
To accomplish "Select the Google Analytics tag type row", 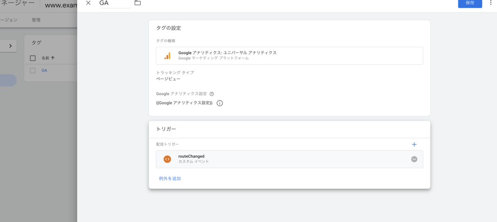I will pyautogui.click(x=290, y=56).
